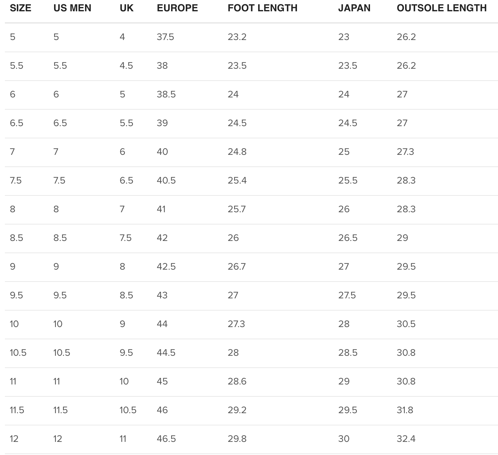Click the SIZE column header
Viewport: 498px width, 455px height.
(20, 8)
